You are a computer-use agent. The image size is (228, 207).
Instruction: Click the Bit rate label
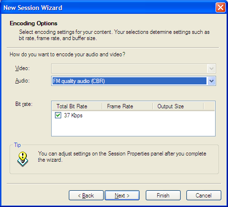coord(24,104)
